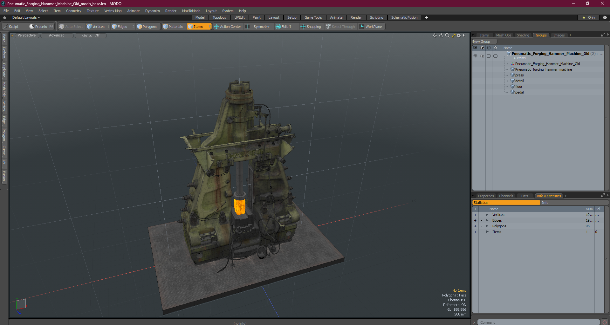Click the viewport zoom magnifier icon
Image resolution: width=610 pixels, height=325 pixels.
[447, 36]
